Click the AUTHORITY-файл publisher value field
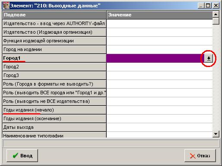The image size is (222, 166). (159, 24)
